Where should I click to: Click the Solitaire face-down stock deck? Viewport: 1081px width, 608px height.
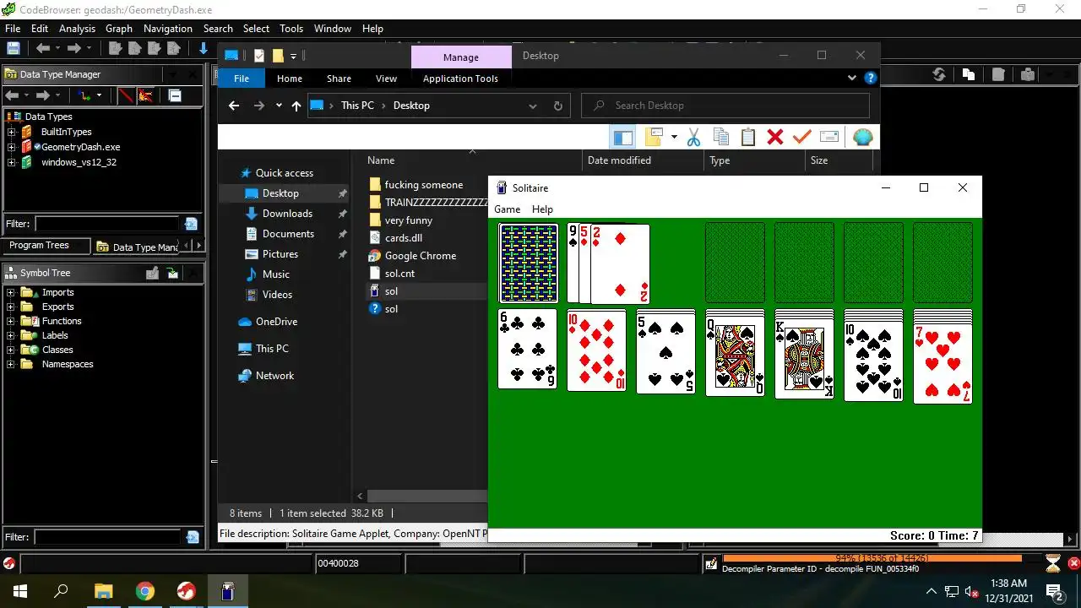pos(528,263)
